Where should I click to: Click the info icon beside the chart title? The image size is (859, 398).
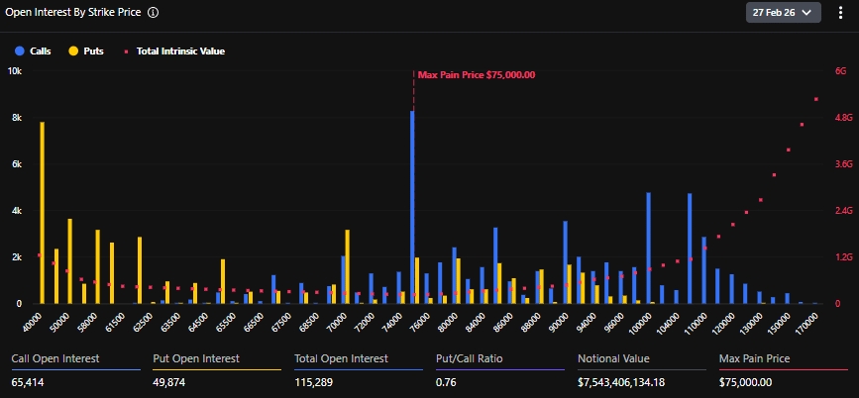[153, 13]
